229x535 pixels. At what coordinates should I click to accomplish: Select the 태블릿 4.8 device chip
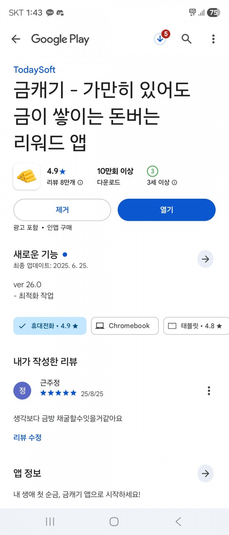click(x=196, y=326)
